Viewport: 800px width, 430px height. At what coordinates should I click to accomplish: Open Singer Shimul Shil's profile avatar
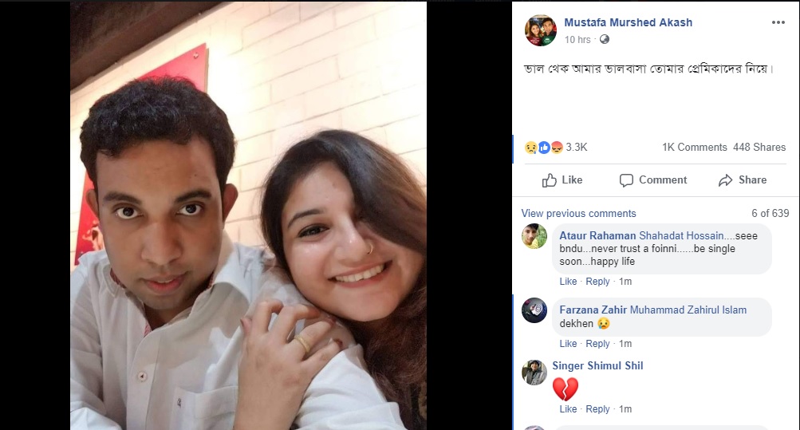click(x=534, y=372)
